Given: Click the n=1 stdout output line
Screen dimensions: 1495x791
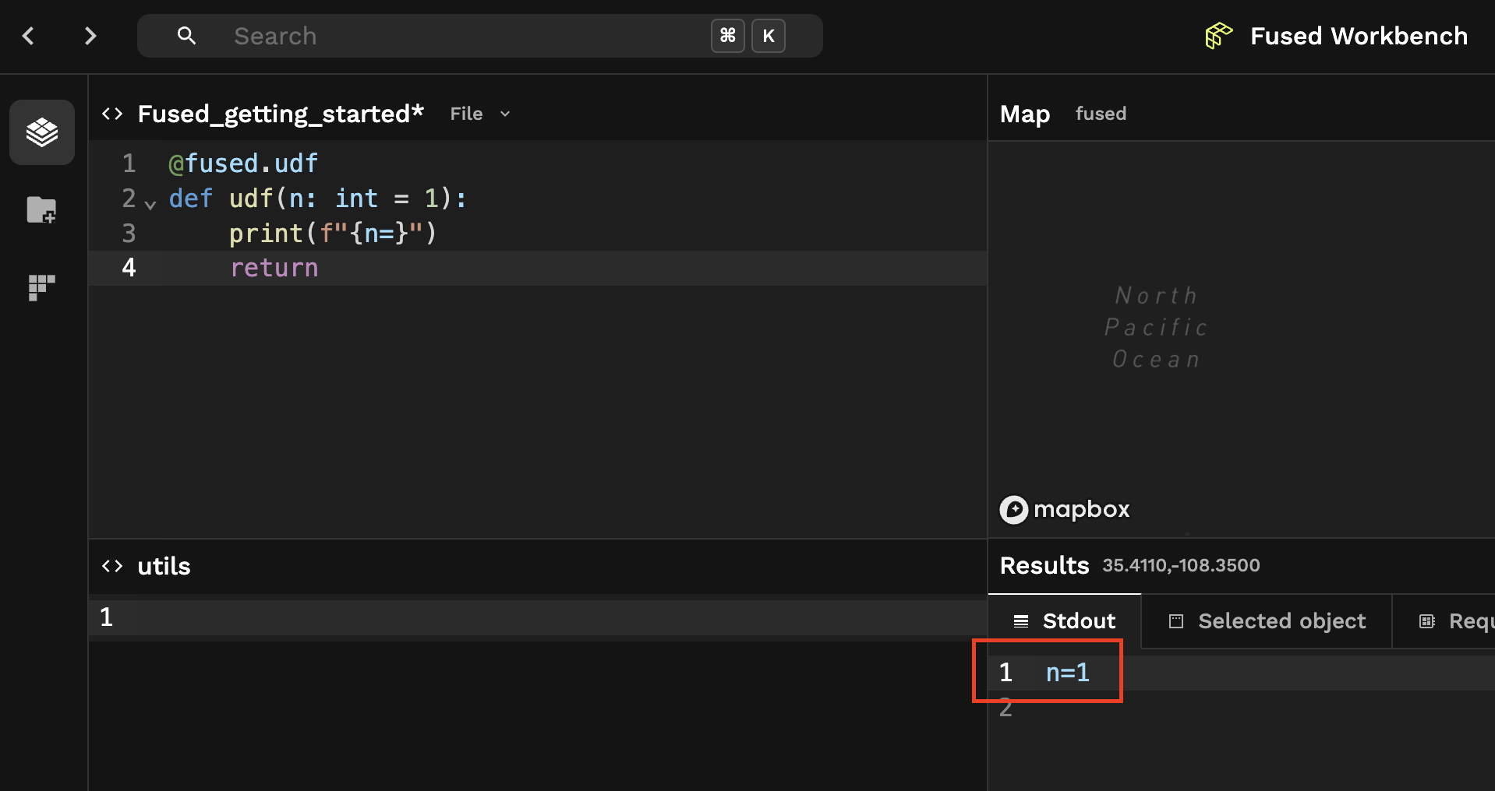Looking at the screenshot, I should 1067,673.
